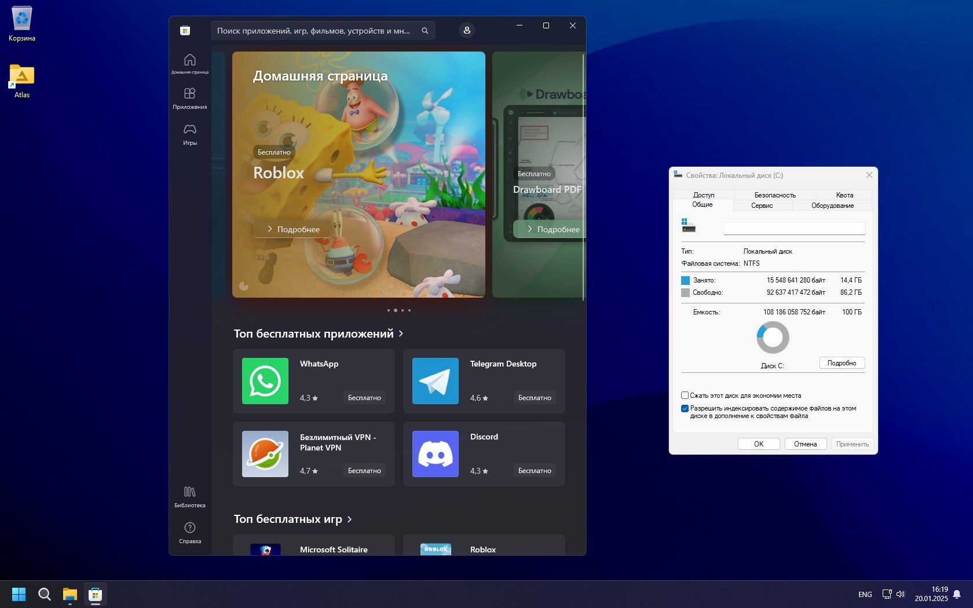The height and width of the screenshot is (608, 973).
Task: Switch to the Безопасность tab
Action: pyautogui.click(x=774, y=195)
